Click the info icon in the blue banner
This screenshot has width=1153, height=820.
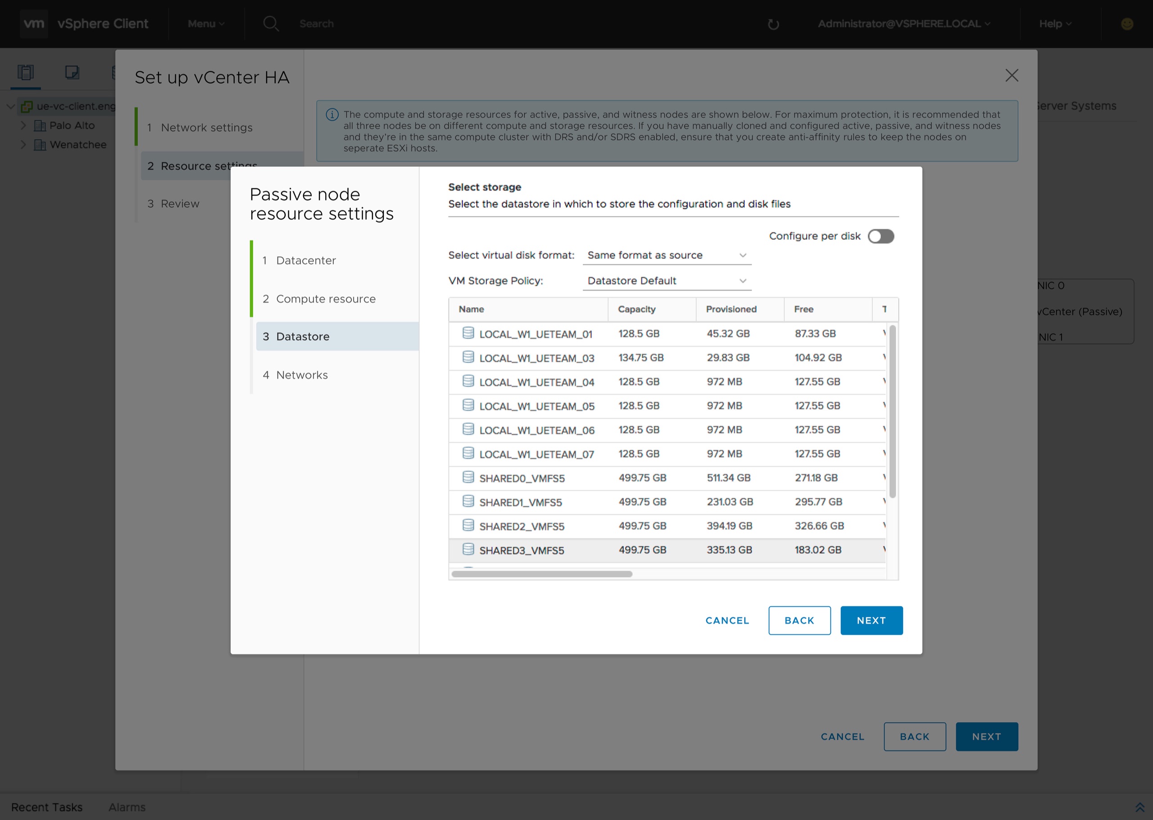[x=332, y=114]
